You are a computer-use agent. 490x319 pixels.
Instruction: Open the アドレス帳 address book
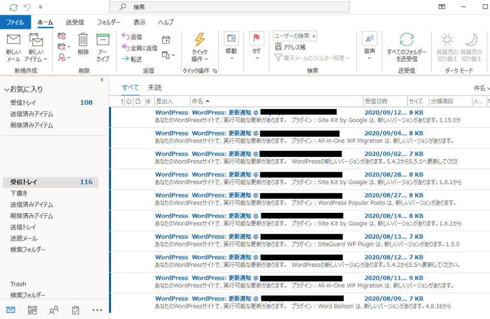pyautogui.click(x=290, y=47)
